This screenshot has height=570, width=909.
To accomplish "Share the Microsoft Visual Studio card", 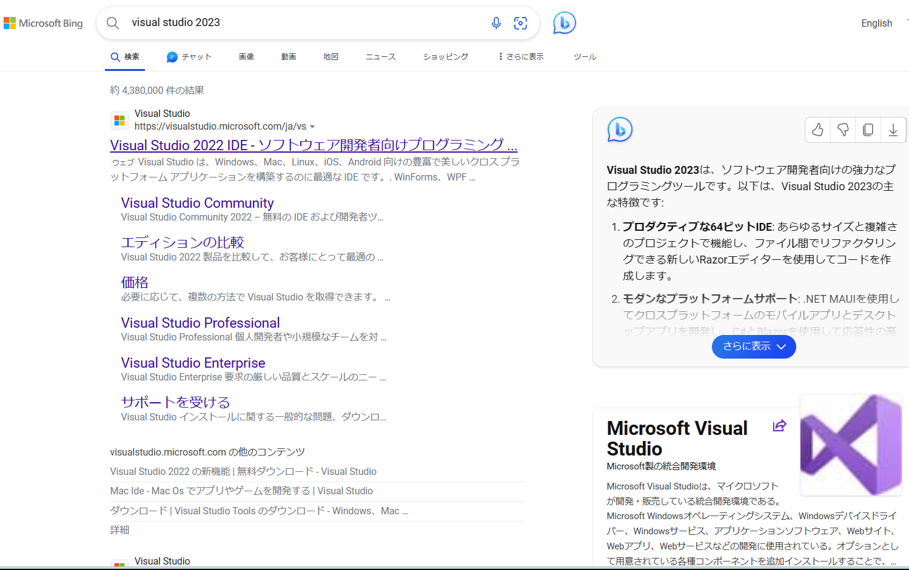I will pos(780,426).
